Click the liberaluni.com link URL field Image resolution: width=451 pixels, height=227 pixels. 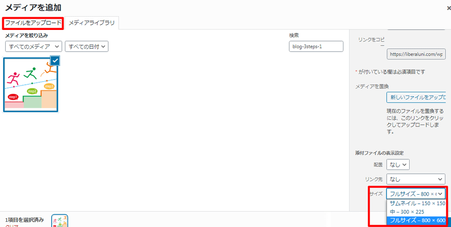(415, 54)
